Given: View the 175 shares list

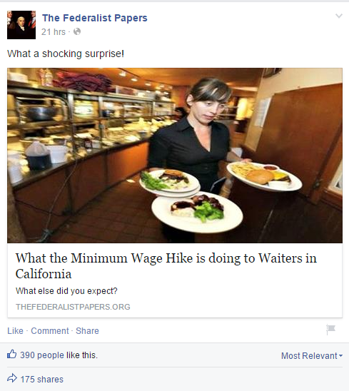Looking at the screenshot, I should (x=42, y=380).
